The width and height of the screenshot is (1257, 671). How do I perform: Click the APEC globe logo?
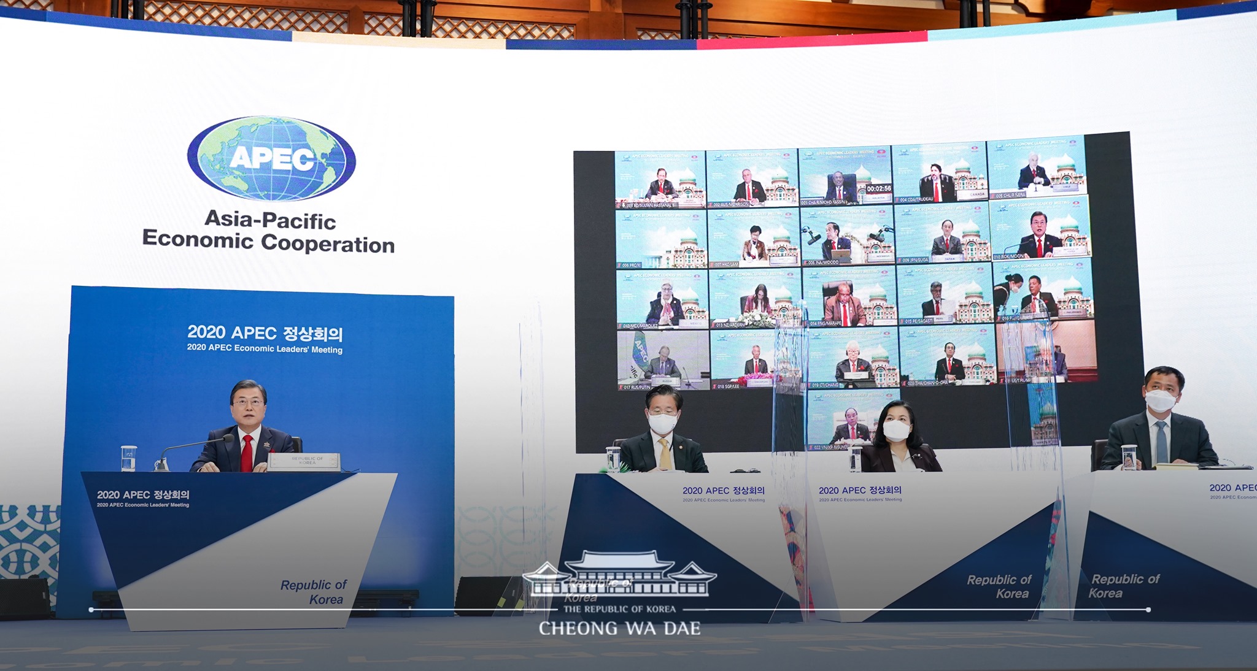point(272,159)
